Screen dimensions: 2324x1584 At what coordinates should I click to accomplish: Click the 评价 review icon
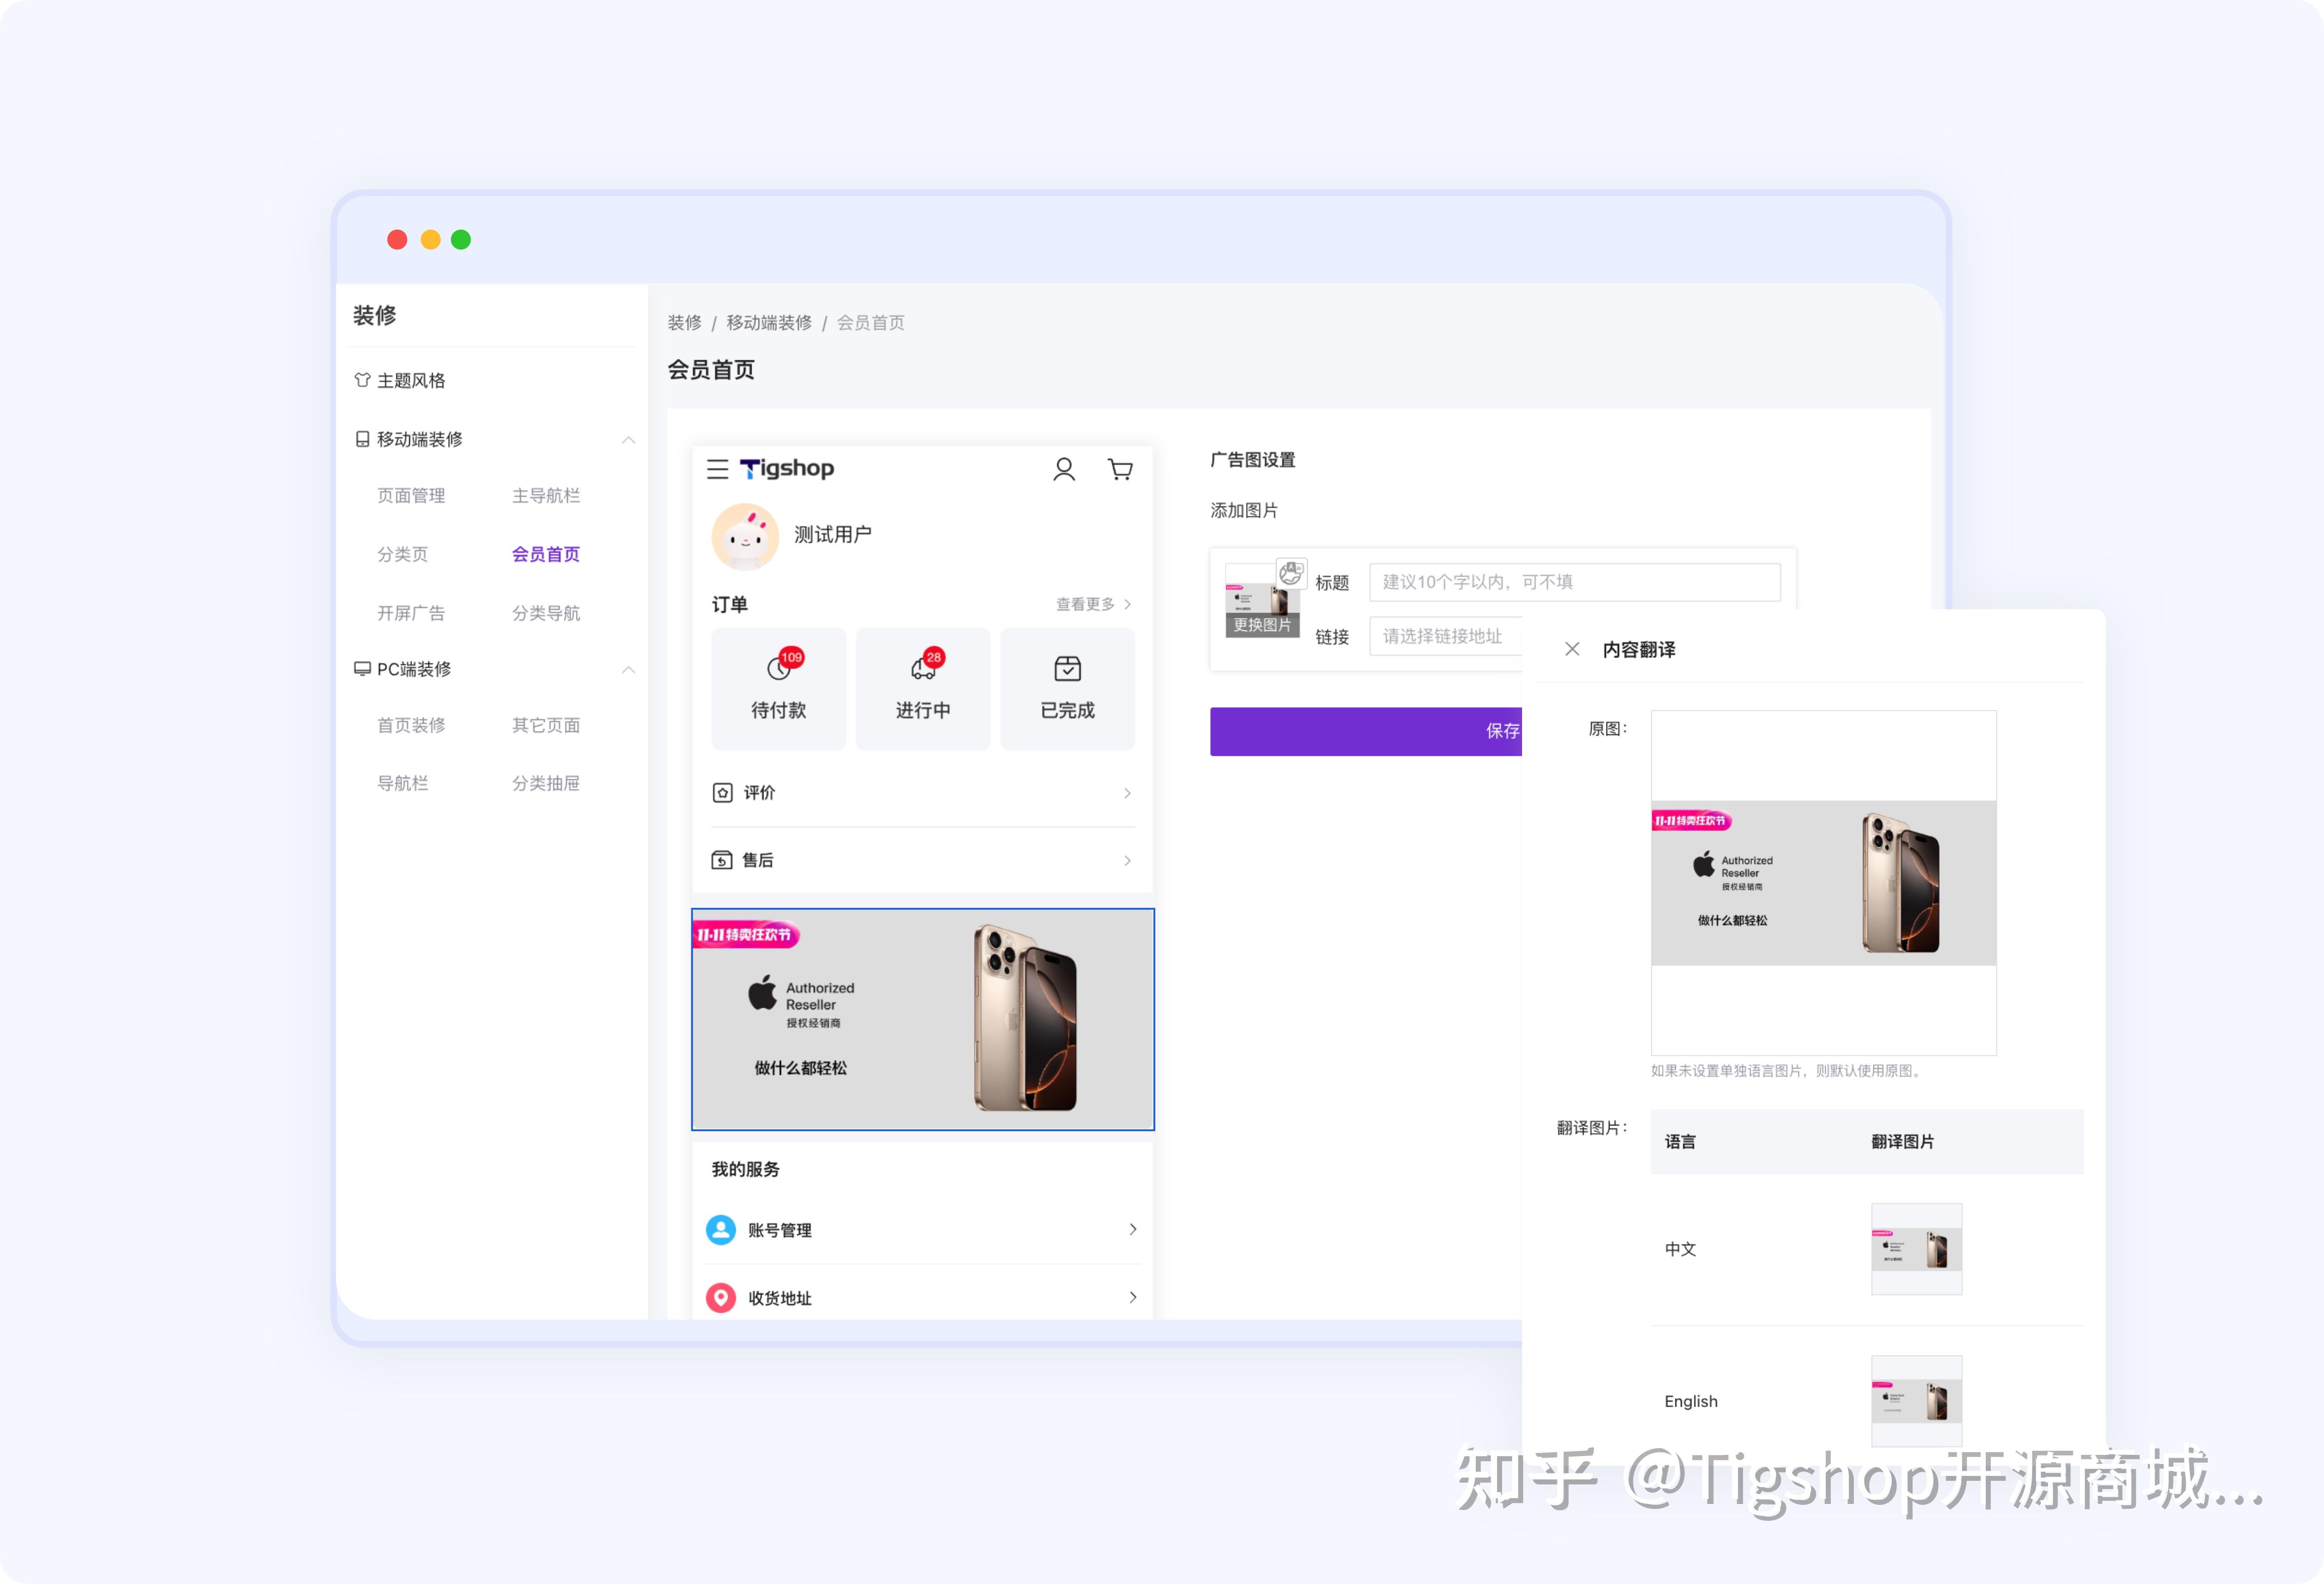(723, 792)
